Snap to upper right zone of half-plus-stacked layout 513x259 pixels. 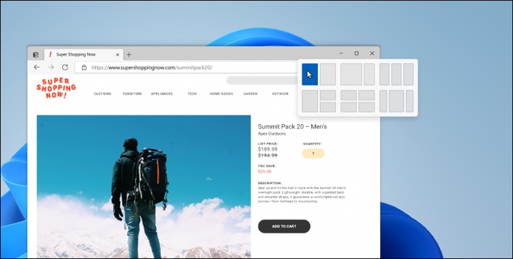(328, 95)
